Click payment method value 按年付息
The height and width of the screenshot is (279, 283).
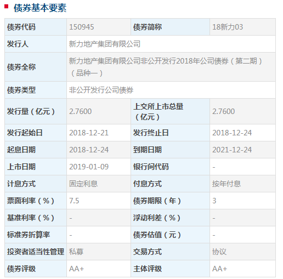click(x=227, y=184)
